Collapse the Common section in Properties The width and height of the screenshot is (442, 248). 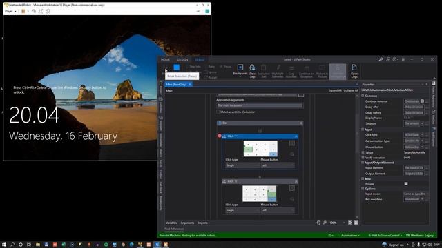click(363, 96)
